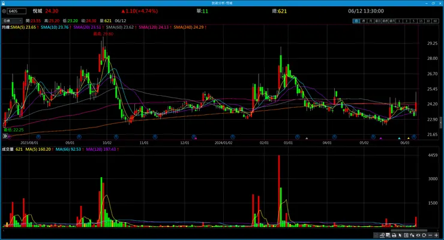Switch to the 30-minute chart tab
Image resolution: width=444 pixels, height=240 pixels.
(428, 21)
